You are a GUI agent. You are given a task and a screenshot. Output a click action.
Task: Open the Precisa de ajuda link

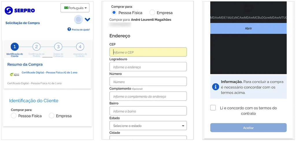pos(81,30)
